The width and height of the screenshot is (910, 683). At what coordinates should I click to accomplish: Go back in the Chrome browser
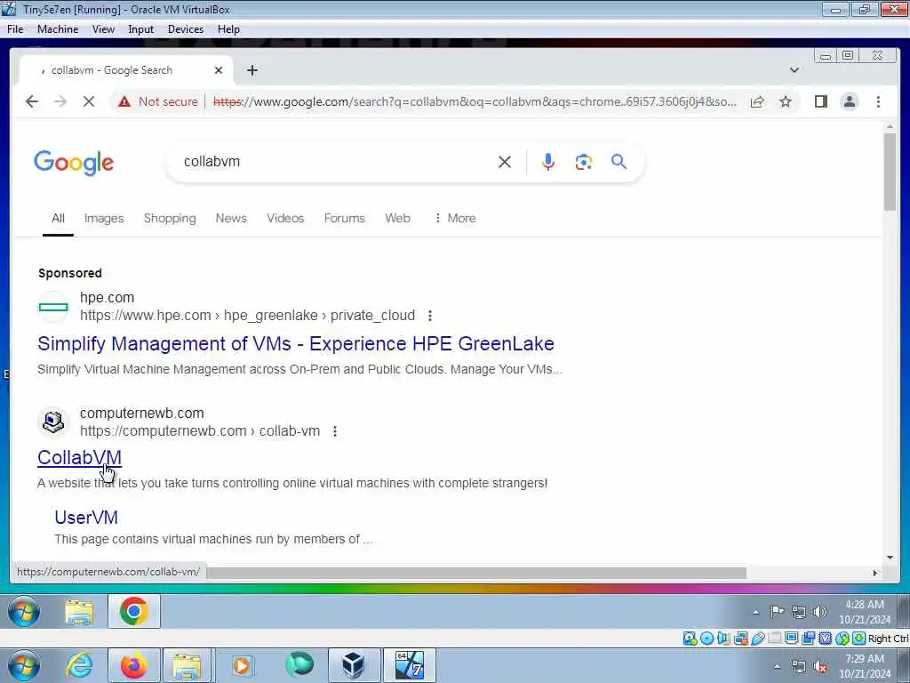tap(31, 101)
